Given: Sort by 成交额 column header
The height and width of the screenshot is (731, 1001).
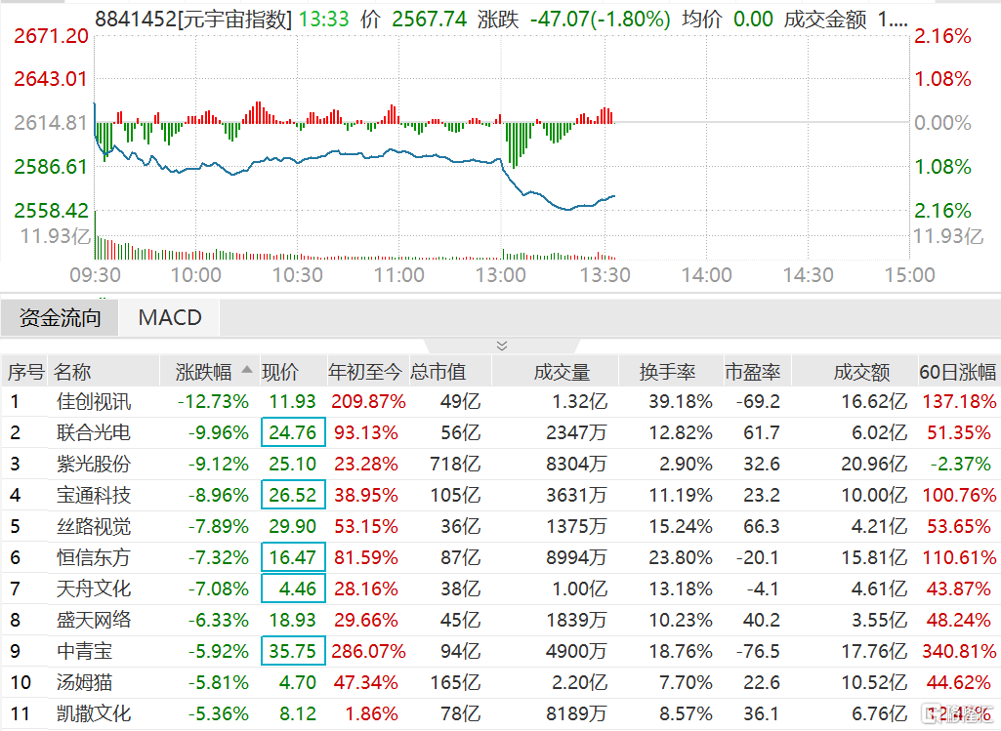Looking at the screenshot, I should pyautogui.click(x=861, y=372).
